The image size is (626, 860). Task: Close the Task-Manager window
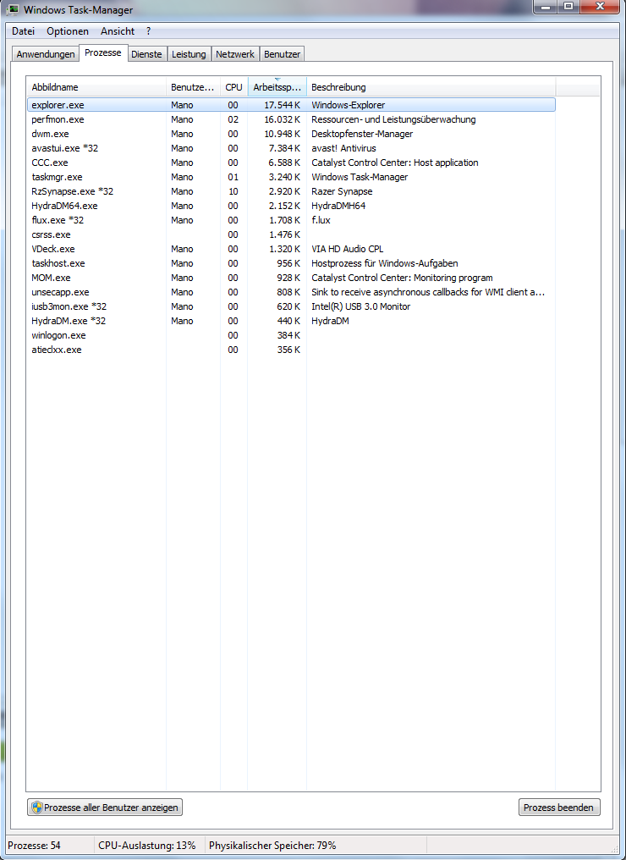coord(601,7)
